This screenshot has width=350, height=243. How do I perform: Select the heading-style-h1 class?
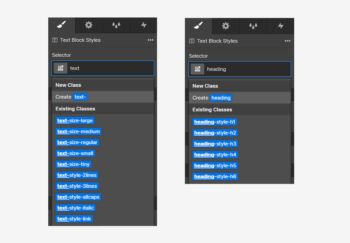tap(215, 122)
